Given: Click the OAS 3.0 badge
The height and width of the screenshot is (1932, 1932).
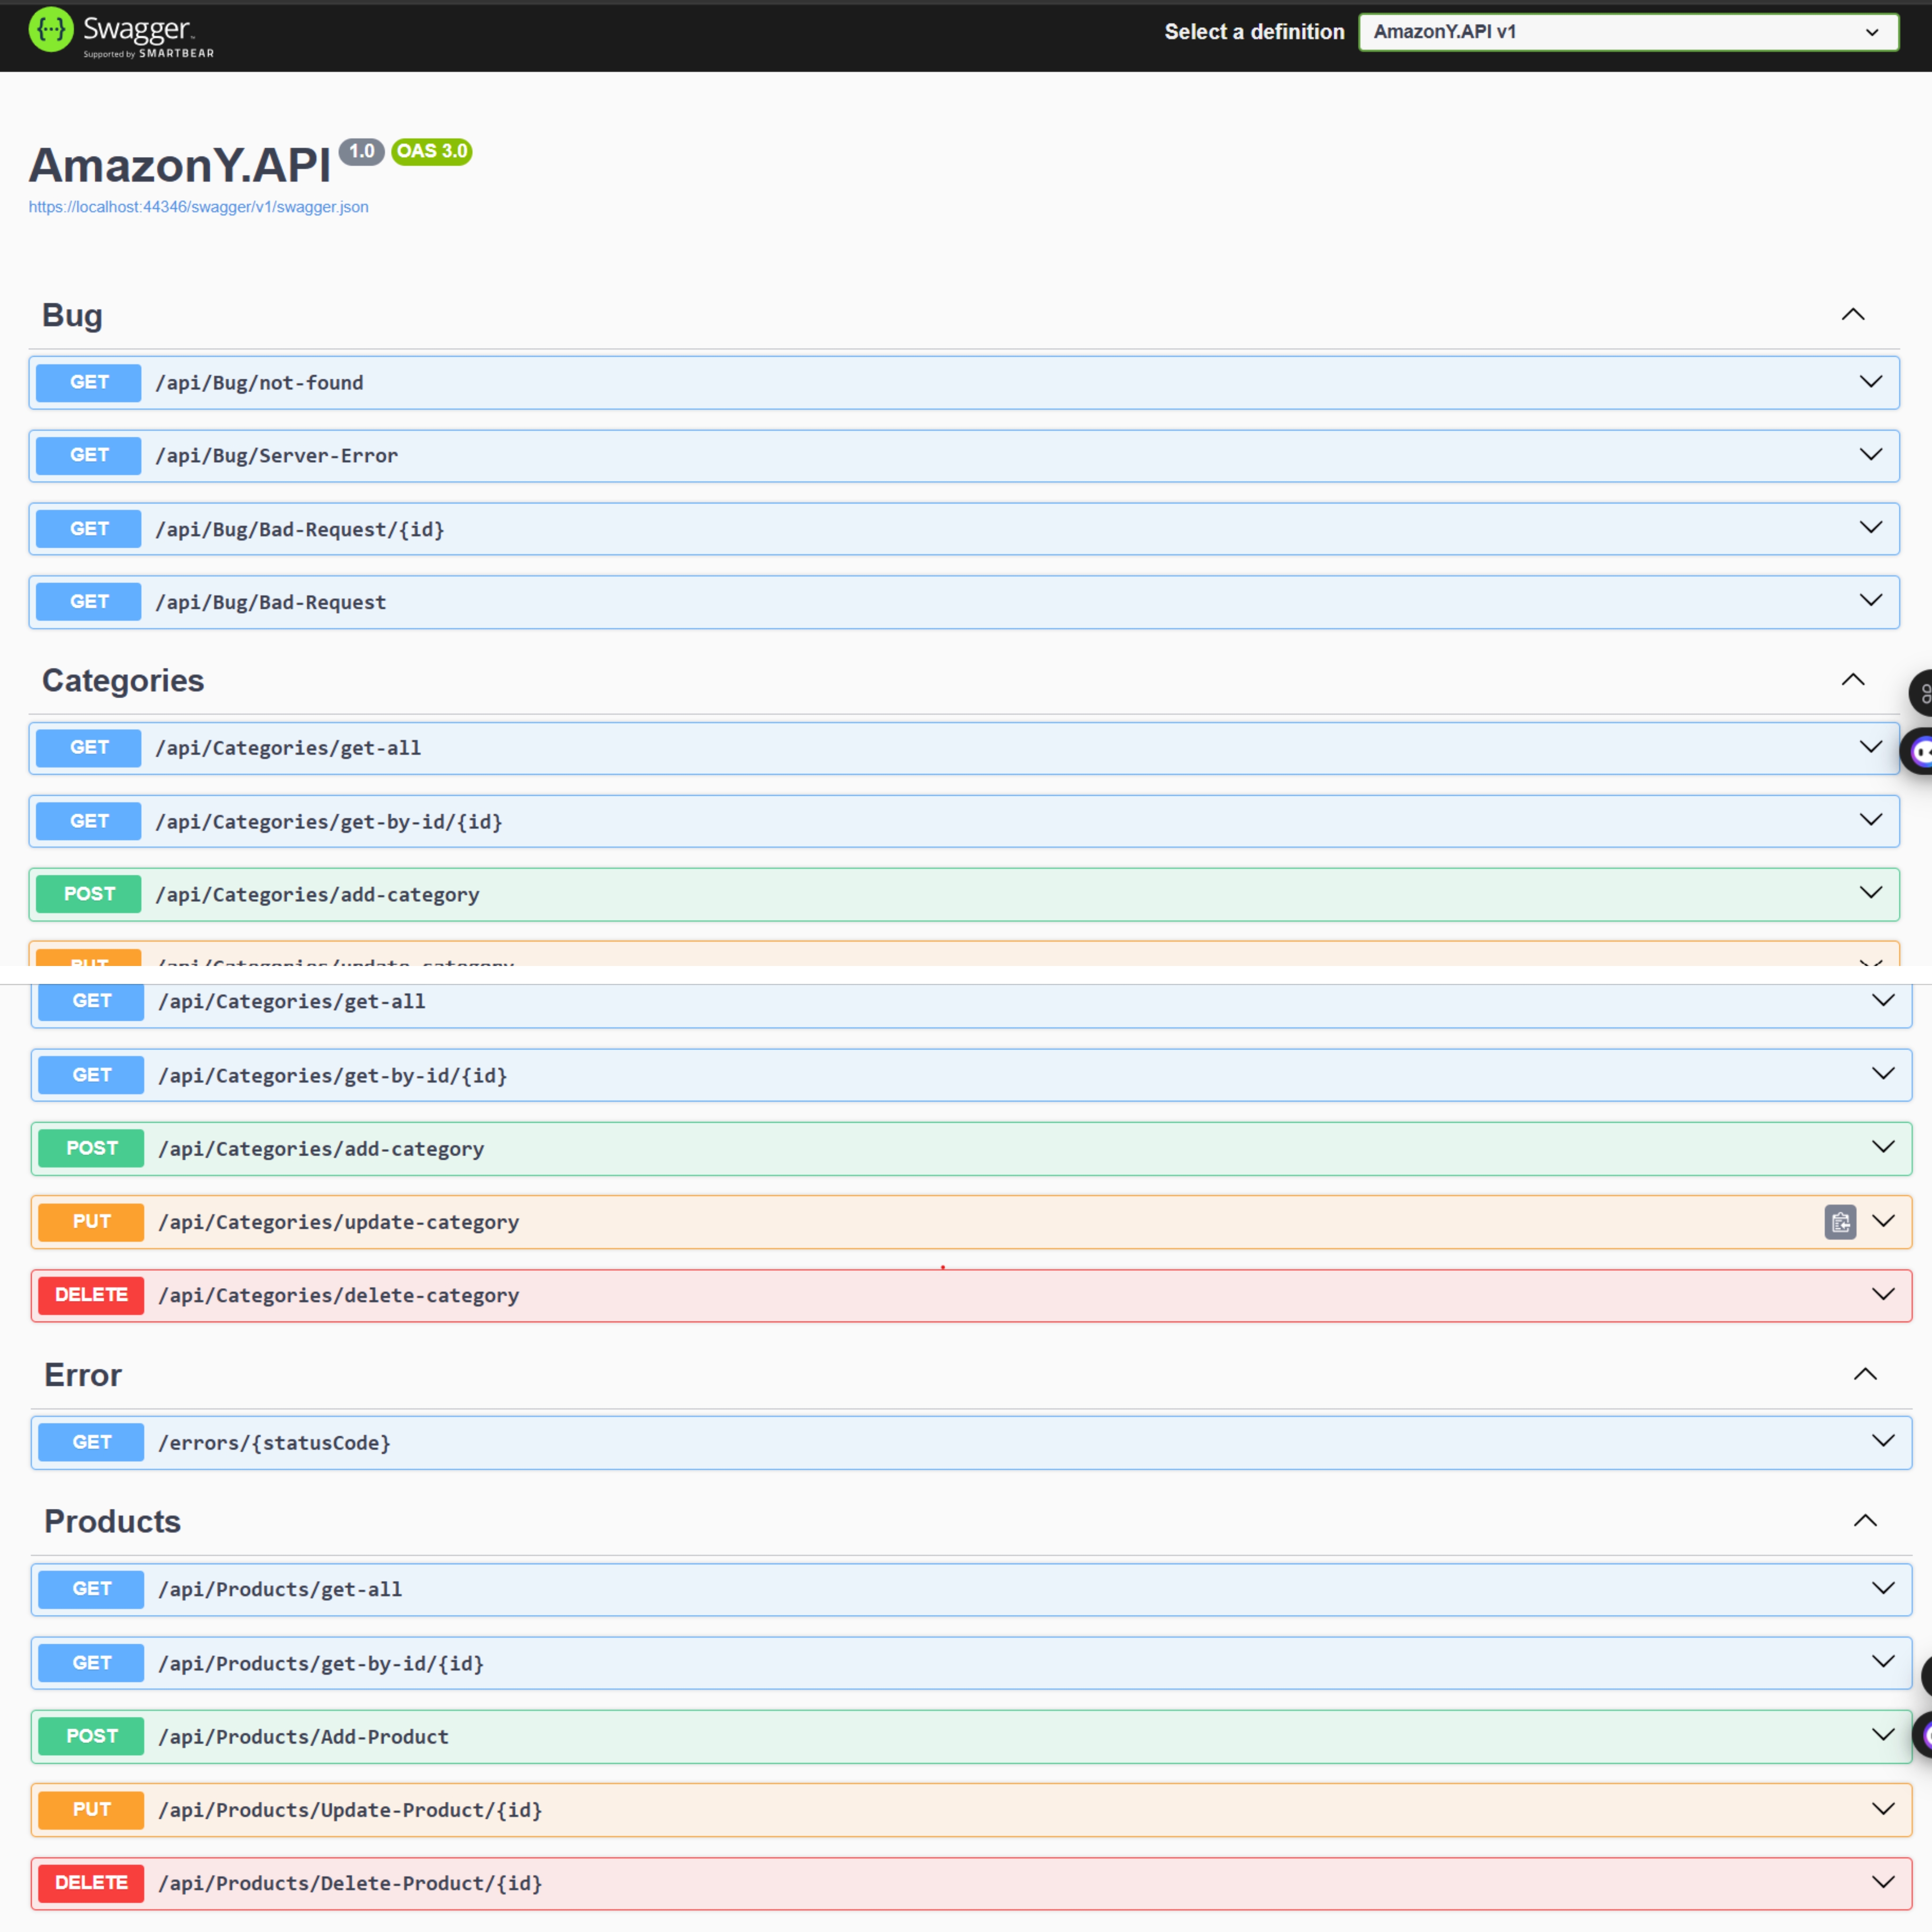Looking at the screenshot, I should pyautogui.click(x=432, y=152).
